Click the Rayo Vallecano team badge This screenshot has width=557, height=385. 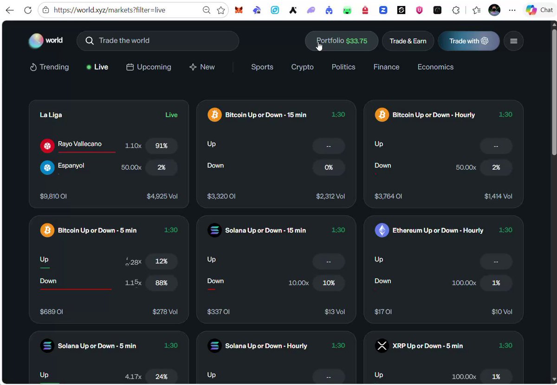(x=47, y=146)
